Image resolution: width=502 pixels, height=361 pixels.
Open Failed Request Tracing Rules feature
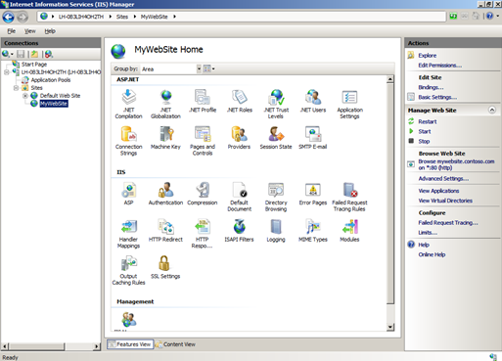tap(349, 197)
